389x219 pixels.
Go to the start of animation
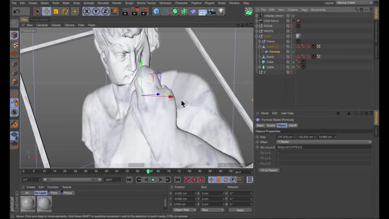pyautogui.click(x=129, y=180)
